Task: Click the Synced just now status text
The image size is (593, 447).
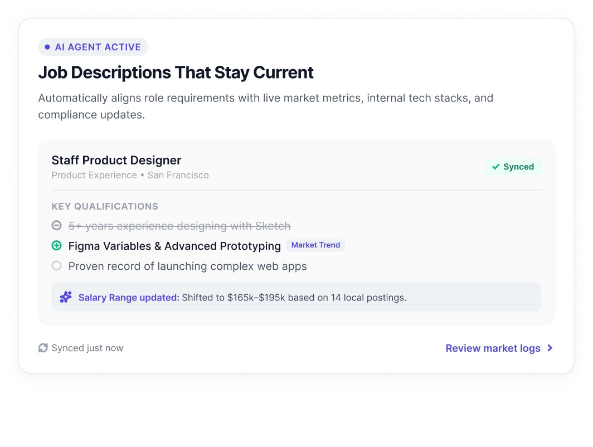Action: pos(88,348)
